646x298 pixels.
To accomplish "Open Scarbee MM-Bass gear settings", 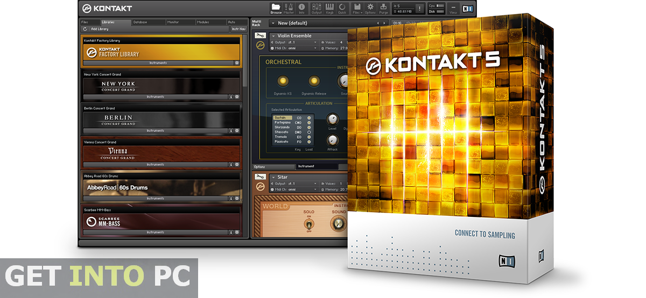I will [237, 232].
